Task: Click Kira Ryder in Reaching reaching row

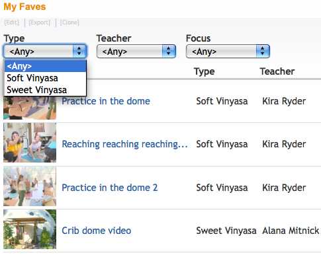Action: tap(284, 144)
